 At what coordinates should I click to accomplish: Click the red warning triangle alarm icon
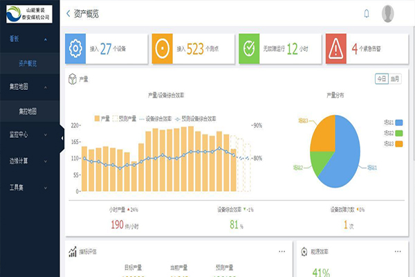pos(335,48)
